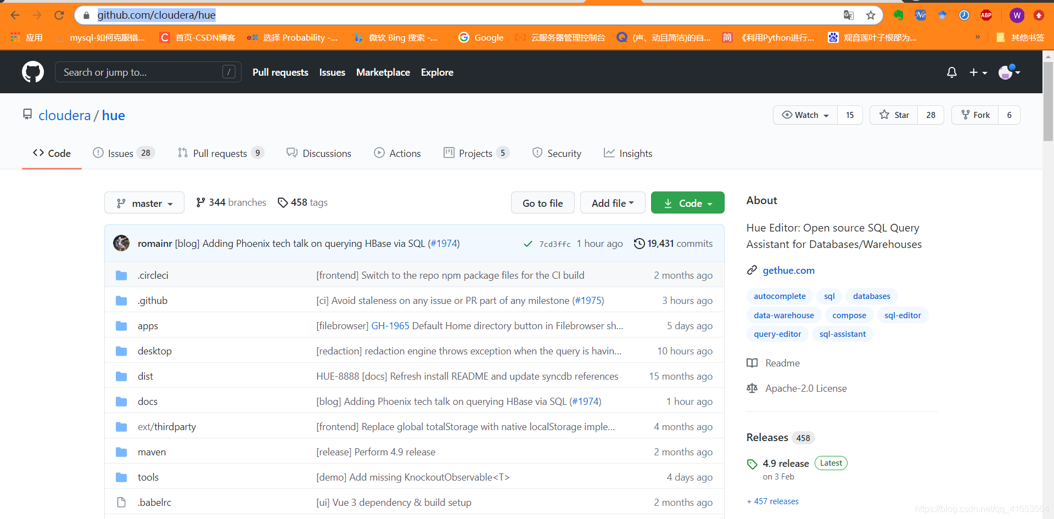Open 首页-CSDN博客 bookmark
The height and width of the screenshot is (519, 1054).
pos(197,37)
